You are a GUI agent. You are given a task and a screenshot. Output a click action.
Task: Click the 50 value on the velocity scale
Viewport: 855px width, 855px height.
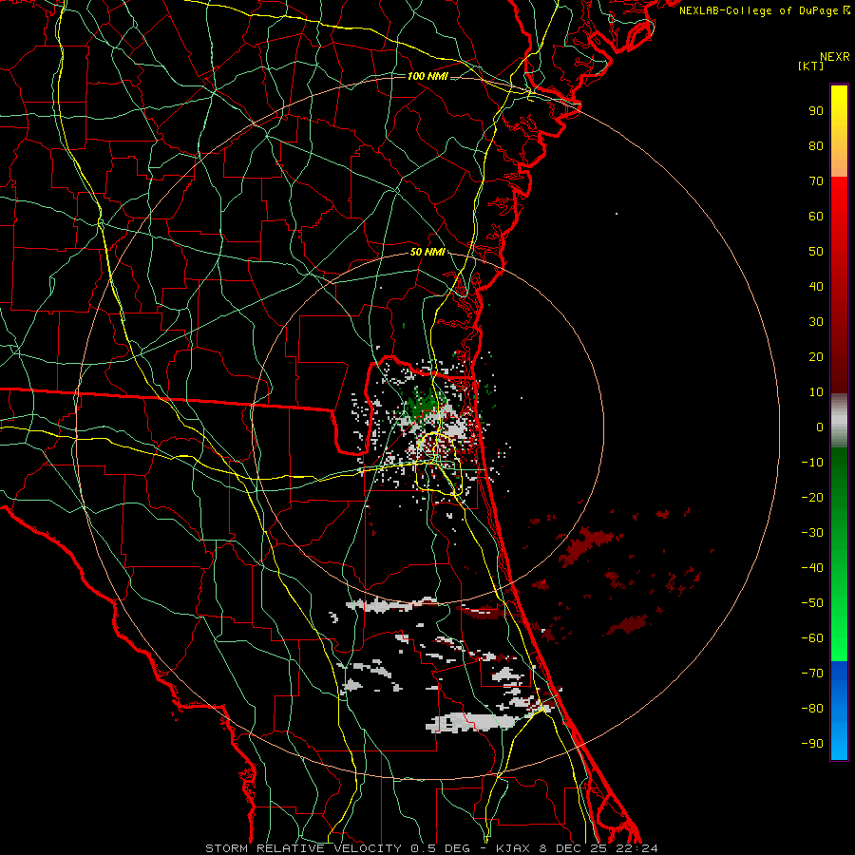(x=816, y=252)
